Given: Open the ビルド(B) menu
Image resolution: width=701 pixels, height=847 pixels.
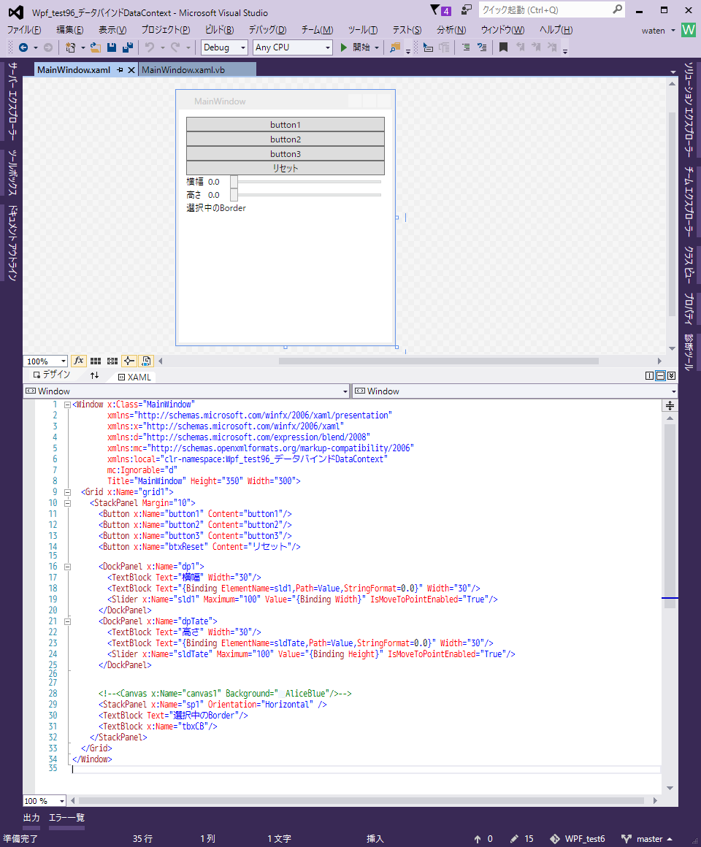Looking at the screenshot, I should click(219, 30).
